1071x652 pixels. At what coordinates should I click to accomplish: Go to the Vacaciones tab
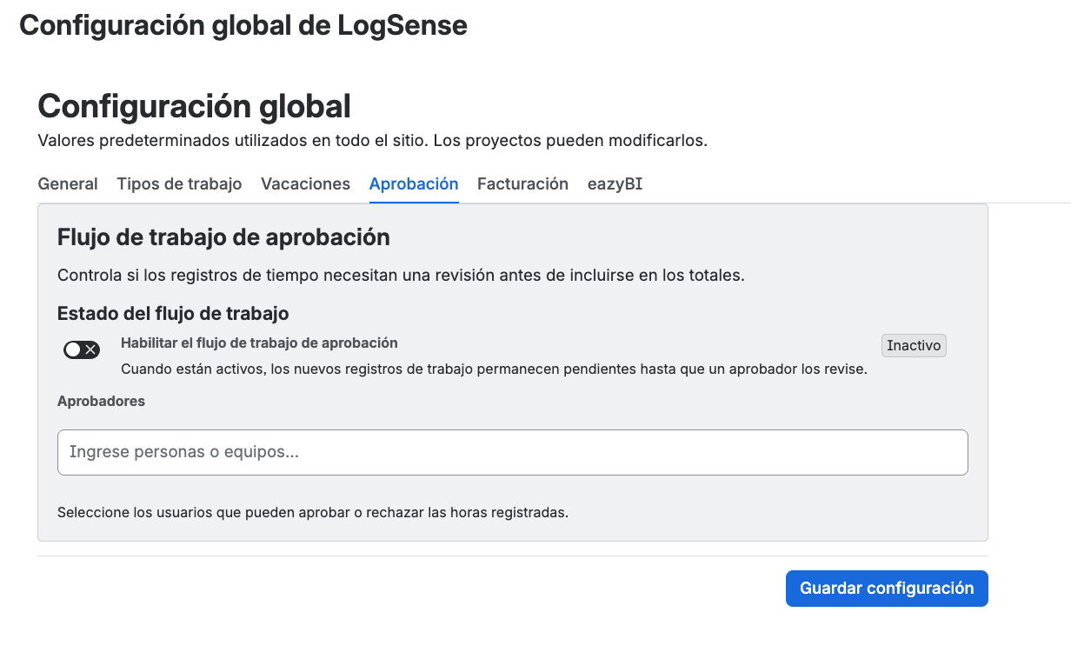point(305,183)
